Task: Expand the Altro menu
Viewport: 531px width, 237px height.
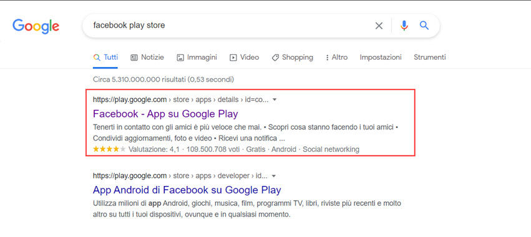Action: click(336, 57)
